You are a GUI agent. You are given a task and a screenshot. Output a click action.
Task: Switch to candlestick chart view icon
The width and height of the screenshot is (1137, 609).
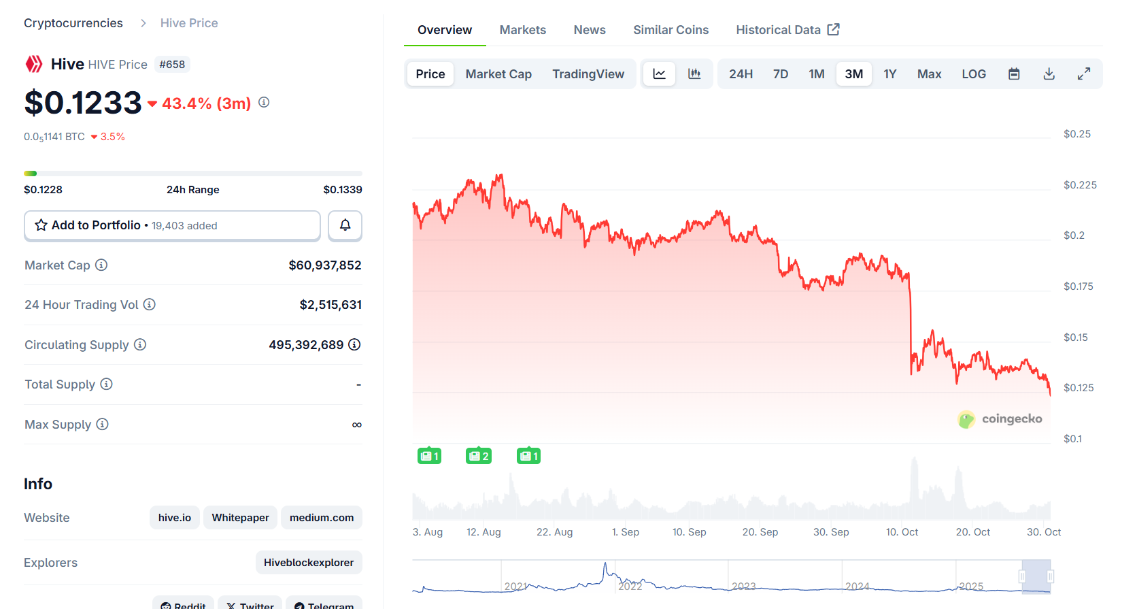(694, 73)
